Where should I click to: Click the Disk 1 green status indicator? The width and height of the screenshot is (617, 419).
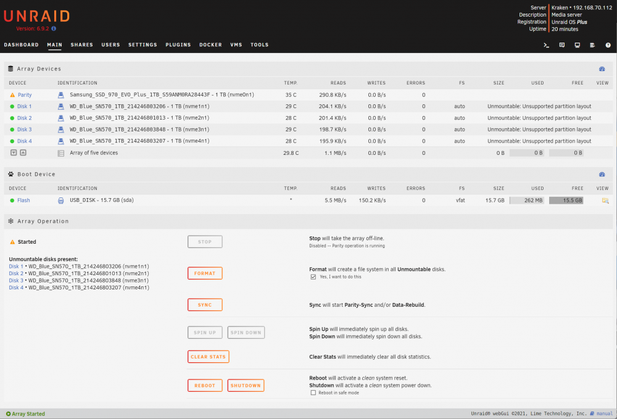(12, 106)
